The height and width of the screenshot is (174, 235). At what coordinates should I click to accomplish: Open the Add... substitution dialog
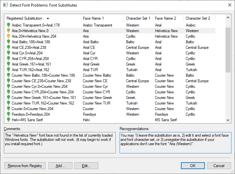coord(60,165)
